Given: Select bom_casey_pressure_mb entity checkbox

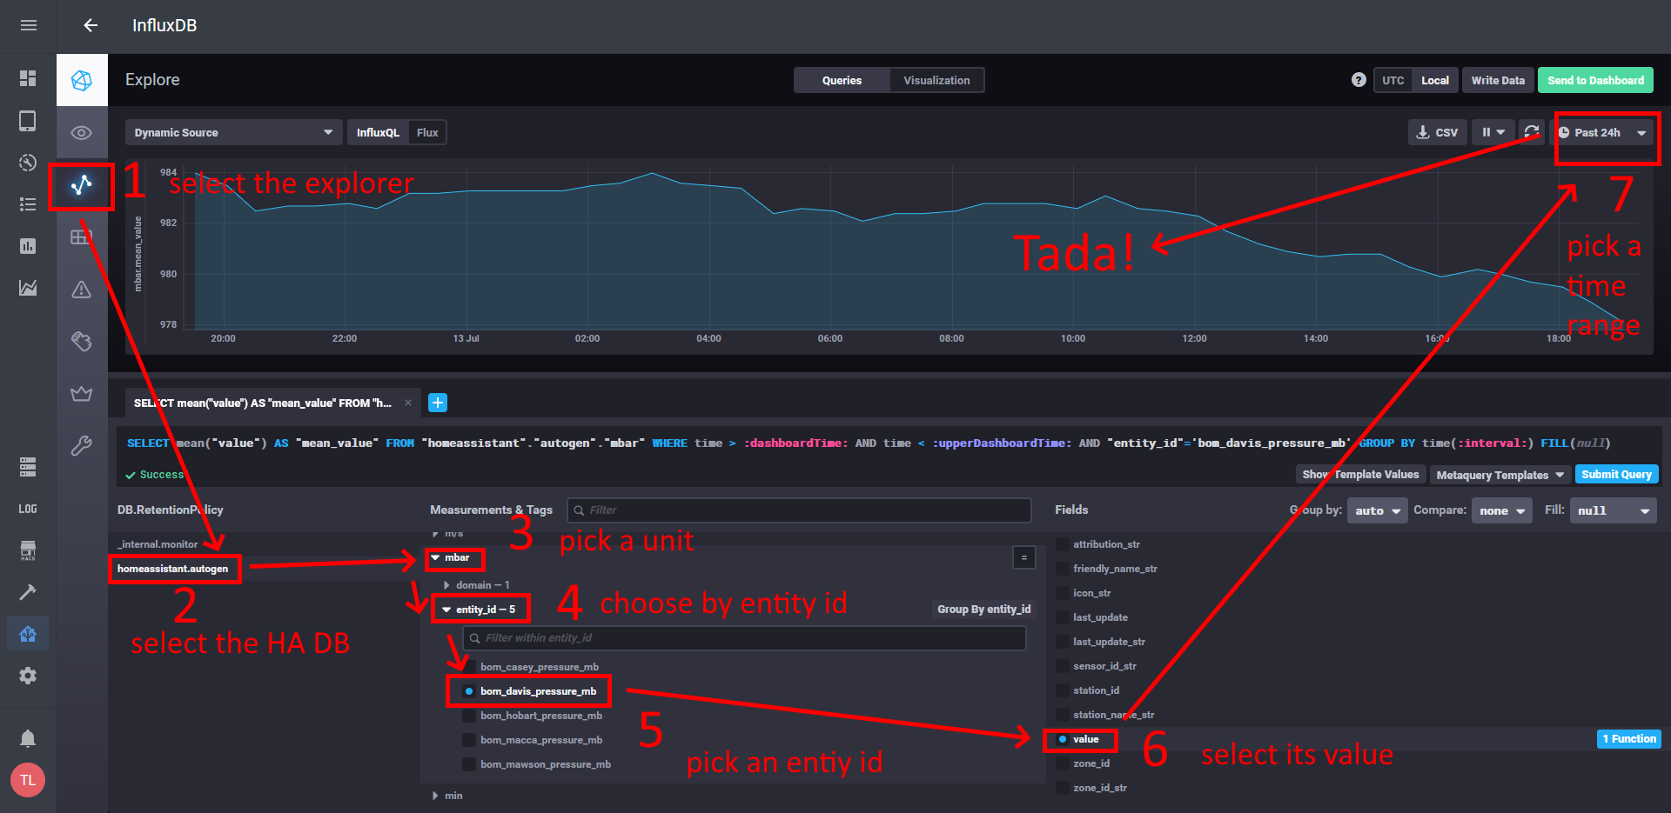Looking at the screenshot, I should (470, 667).
